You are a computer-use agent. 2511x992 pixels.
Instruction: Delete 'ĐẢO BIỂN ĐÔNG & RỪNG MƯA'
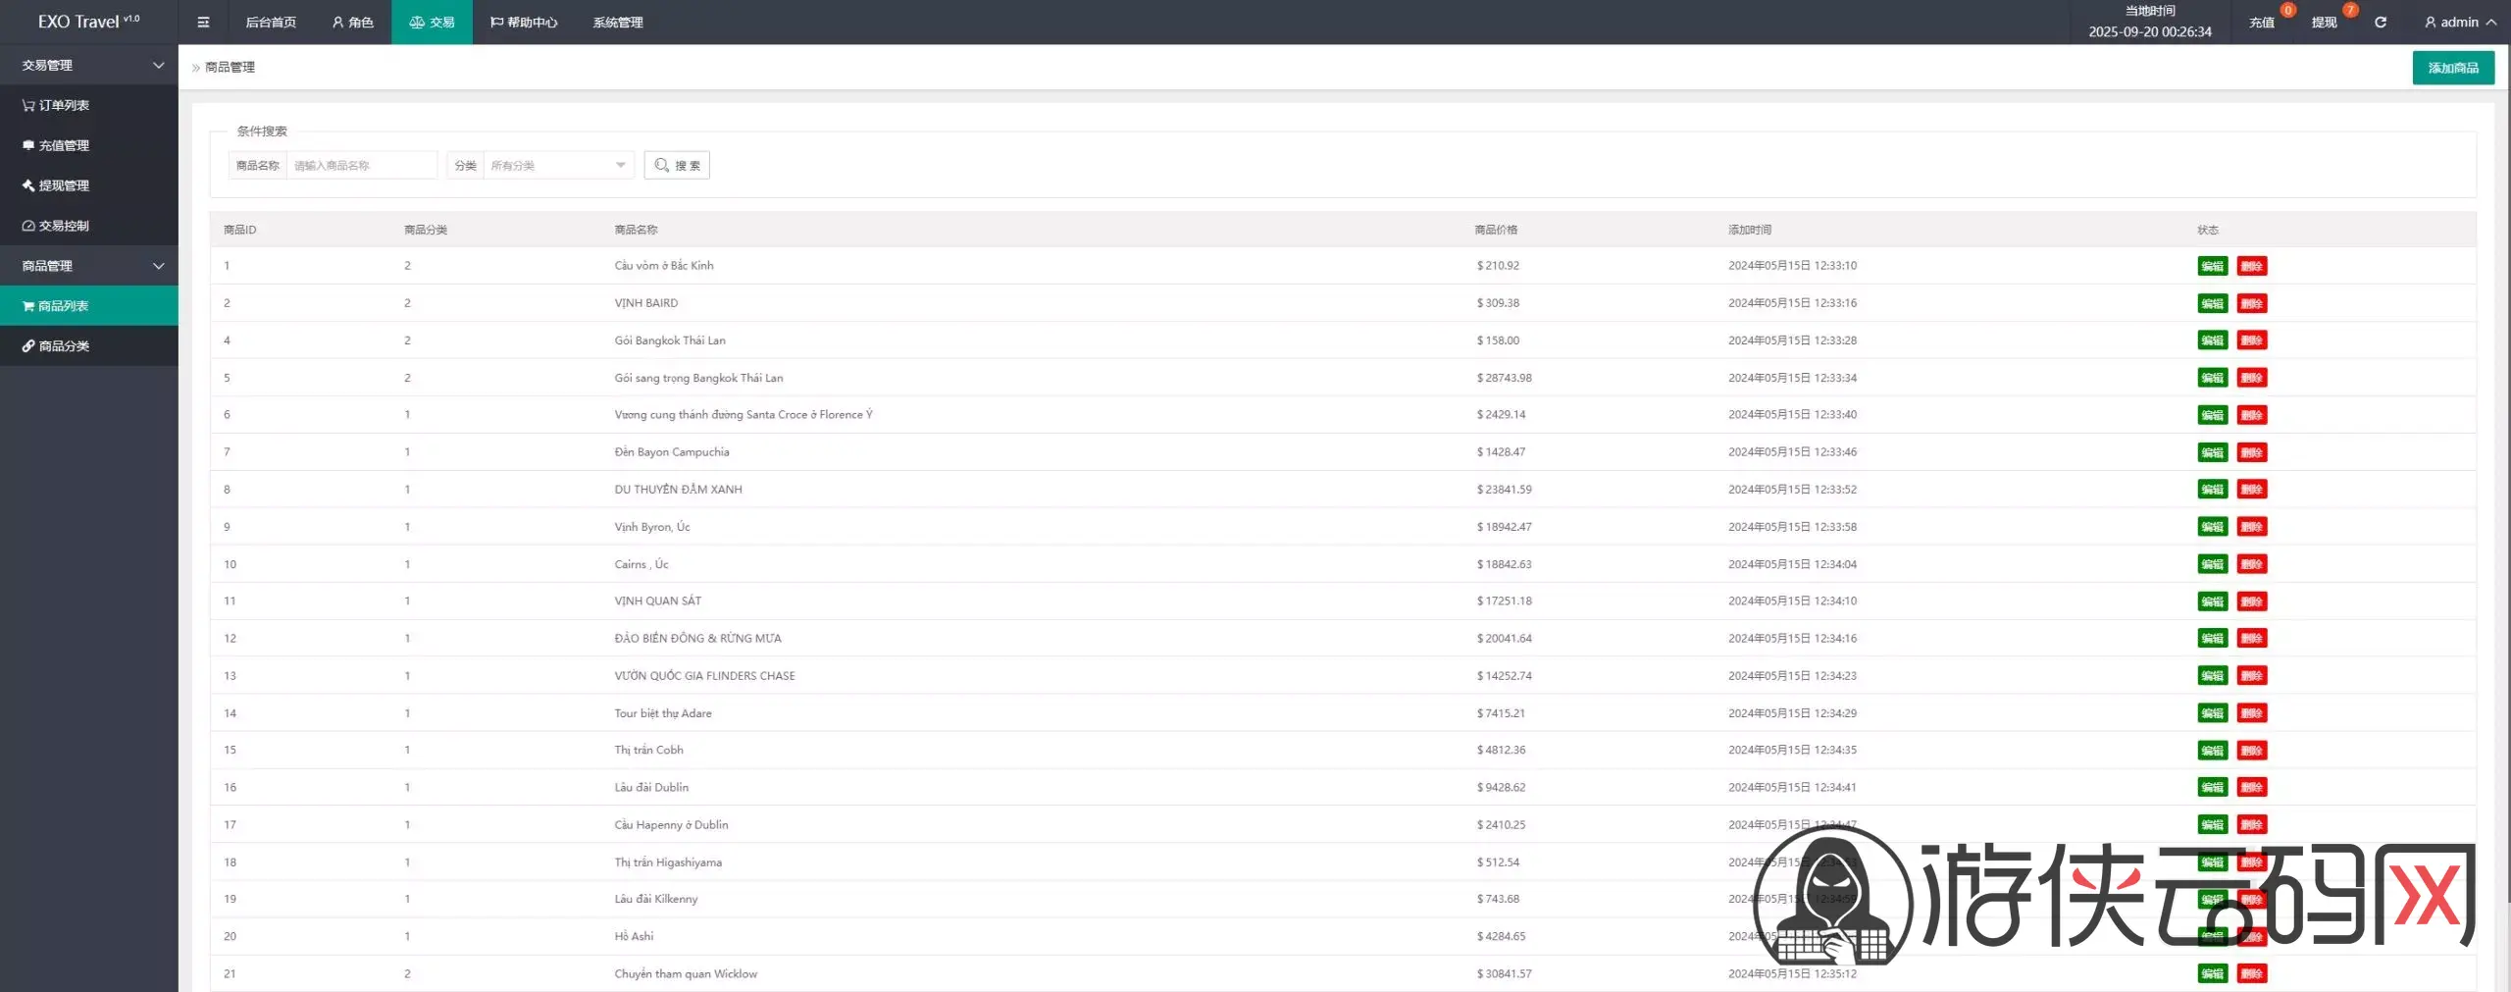(x=2252, y=639)
